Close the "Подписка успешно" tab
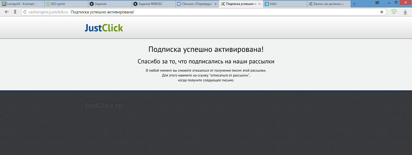The image size is (412, 155). pyautogui.click(x=259, y=4)
